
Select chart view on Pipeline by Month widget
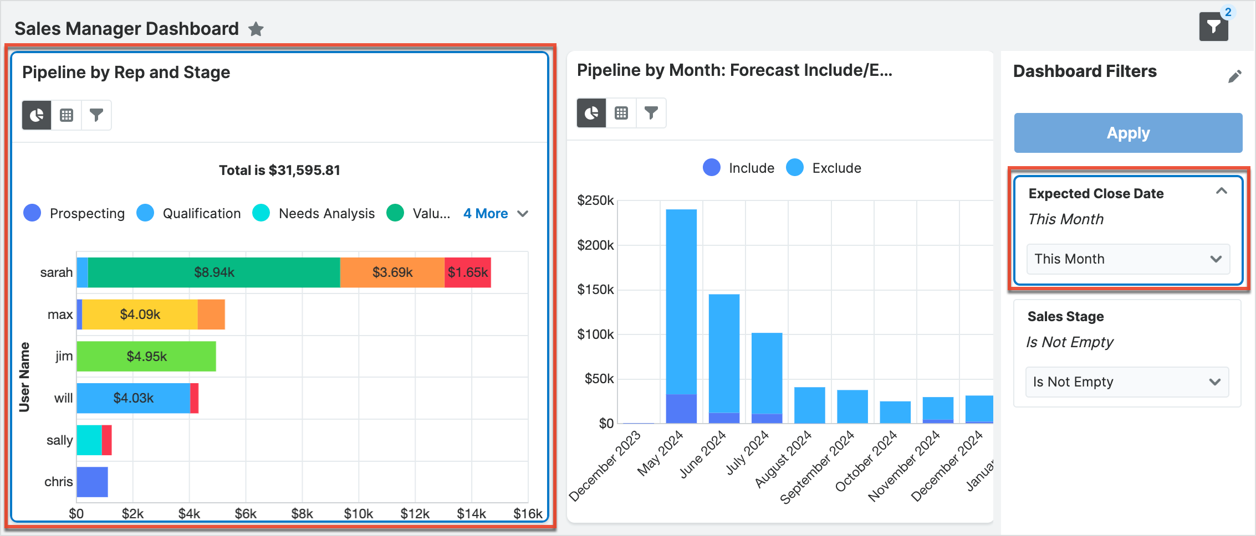click(591, 113)
